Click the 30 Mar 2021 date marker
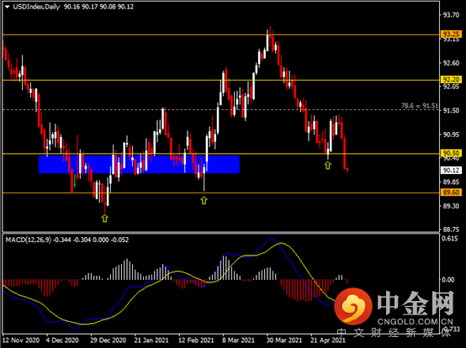This screenshot has height=348, width=466. (x=283, y=340)
